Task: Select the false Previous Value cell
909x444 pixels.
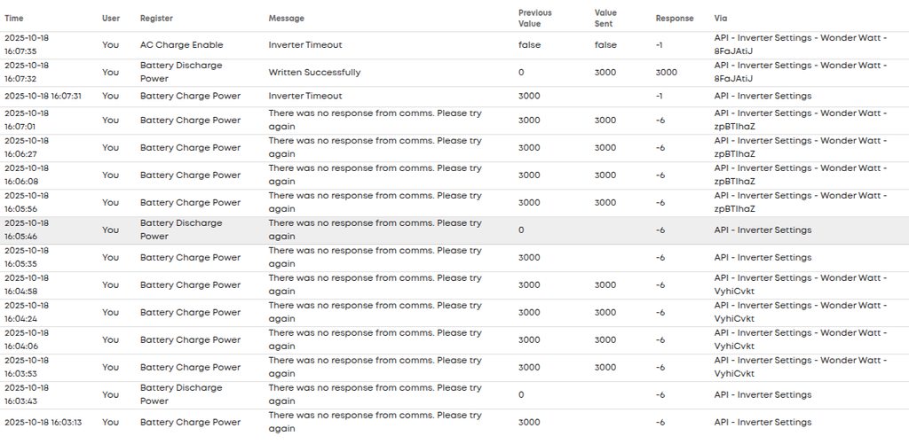Action: (529, 45)
